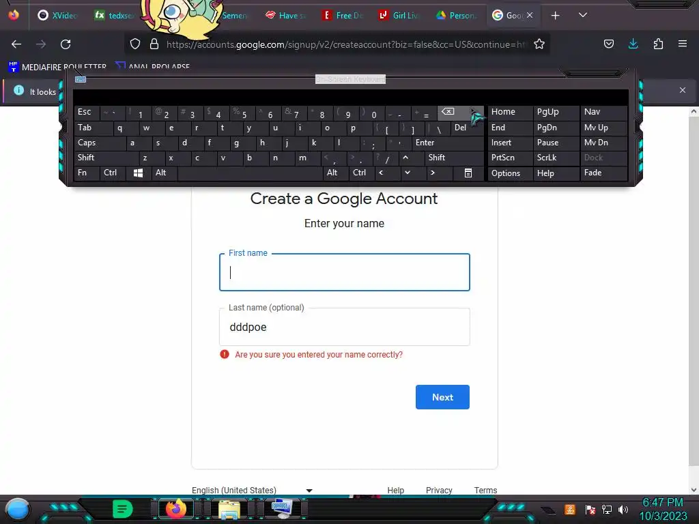Switch to the Free D tab

tap(343, 16)
